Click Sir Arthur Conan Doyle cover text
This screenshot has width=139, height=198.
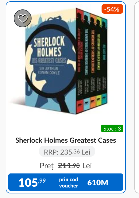click(x=49, y=70)
